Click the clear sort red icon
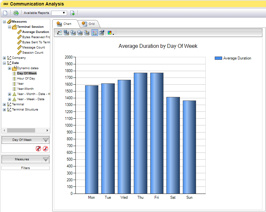Viewport: 266px width, 212px height. point(45,149)
